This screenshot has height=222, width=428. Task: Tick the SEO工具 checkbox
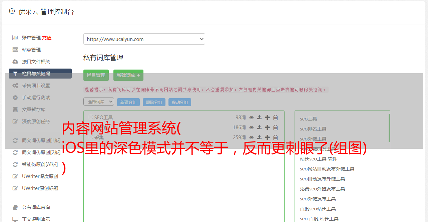pyautogui.click(x=91, y=117)
